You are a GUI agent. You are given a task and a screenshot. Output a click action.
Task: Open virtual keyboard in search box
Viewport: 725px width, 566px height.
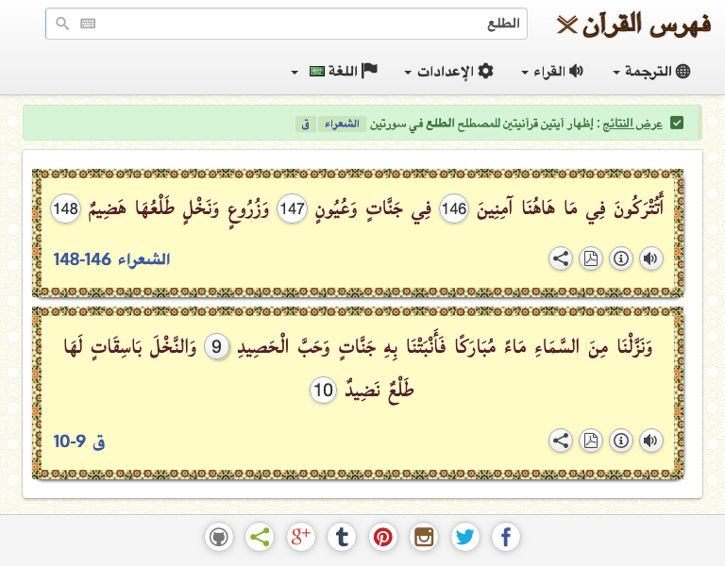click(x=88, y=25)
